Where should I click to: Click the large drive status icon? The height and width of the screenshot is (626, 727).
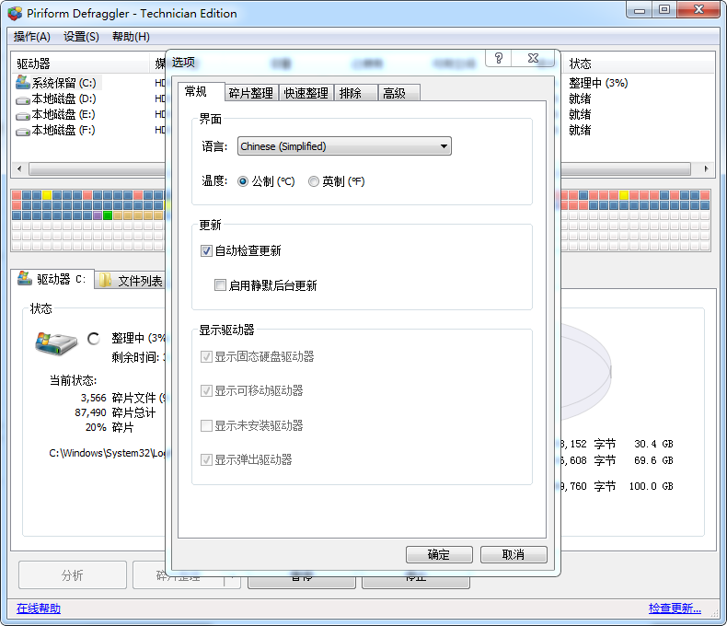coord(55,343)
